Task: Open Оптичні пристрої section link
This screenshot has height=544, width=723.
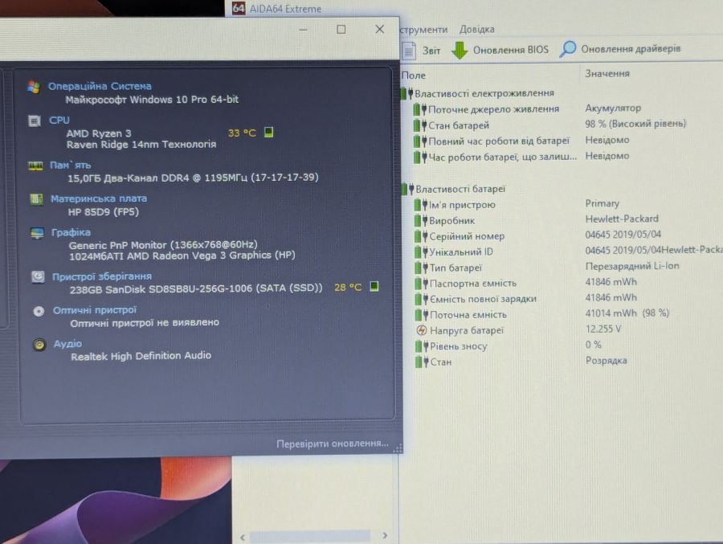Action: [x=95, y=310]
